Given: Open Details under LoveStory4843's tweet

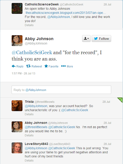Looking at the screenshot, I should tap(29, 161).
